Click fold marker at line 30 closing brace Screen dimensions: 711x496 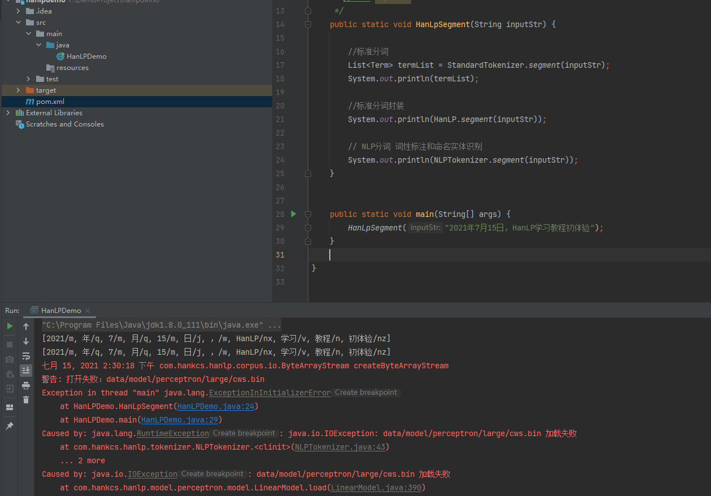[x=308, y=241]
